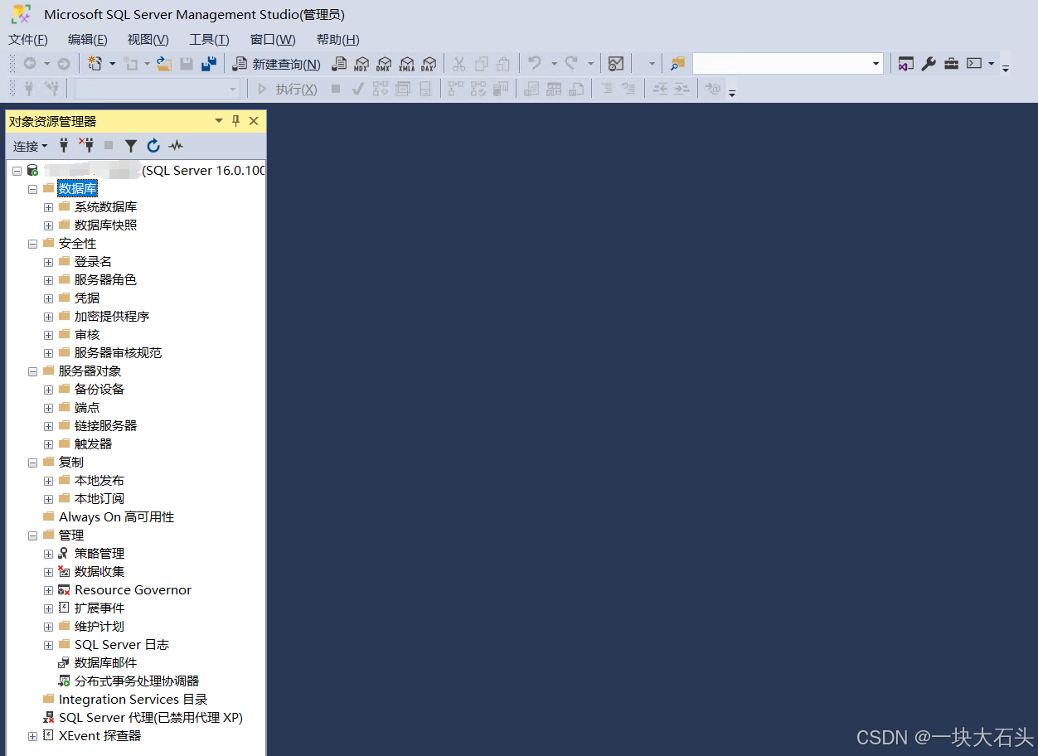Screen dimensions: 1038x756
Task: Open the 文件(F) menu
Action: 28,40
